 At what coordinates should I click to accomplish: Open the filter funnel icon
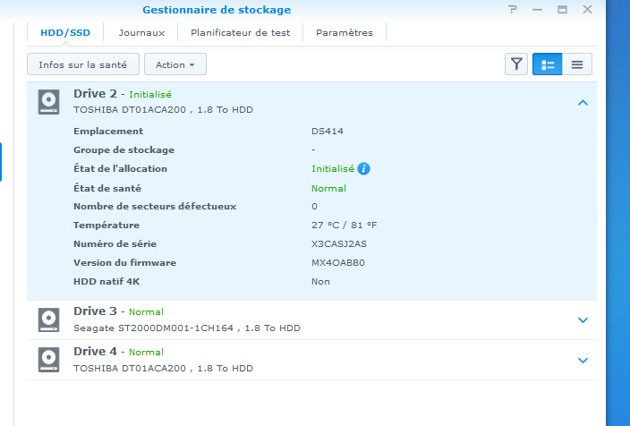pyautogui.click(x=516, y=64)
